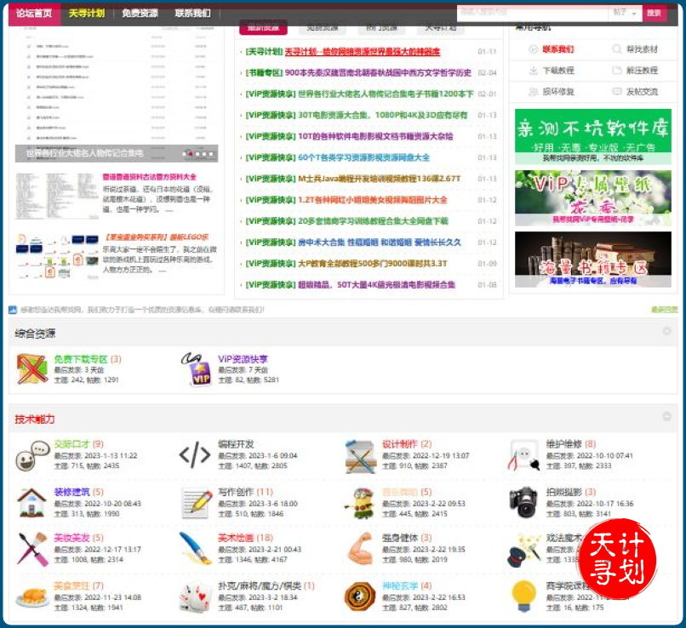Open the 免费资源 menu item

[x=140, y=13]
